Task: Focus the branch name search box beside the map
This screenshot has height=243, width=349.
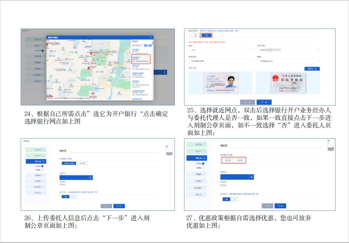Action: 138,45
